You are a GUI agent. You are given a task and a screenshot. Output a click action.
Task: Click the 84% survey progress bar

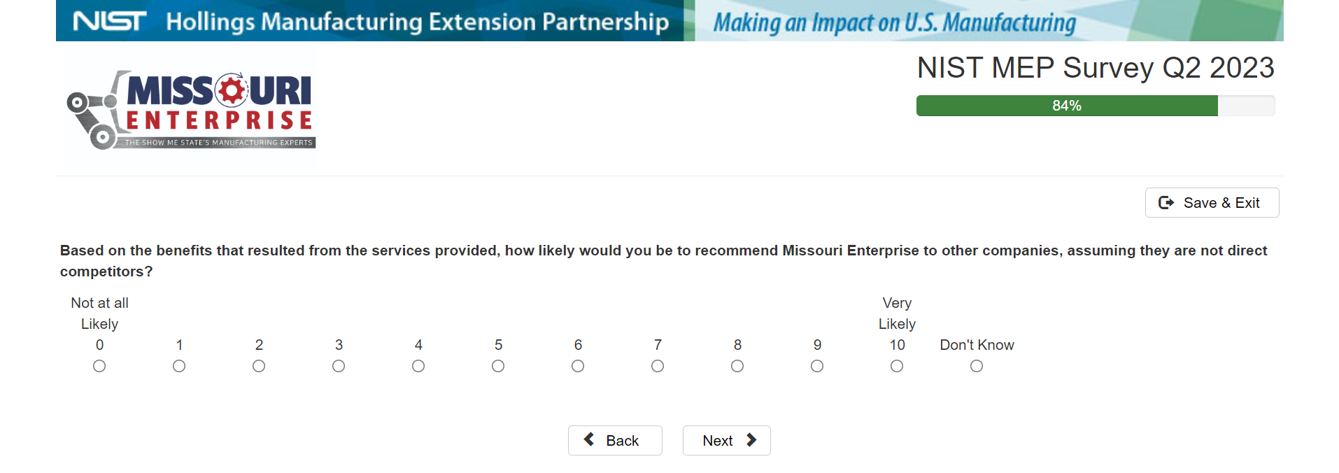[x=1095, y=106]
